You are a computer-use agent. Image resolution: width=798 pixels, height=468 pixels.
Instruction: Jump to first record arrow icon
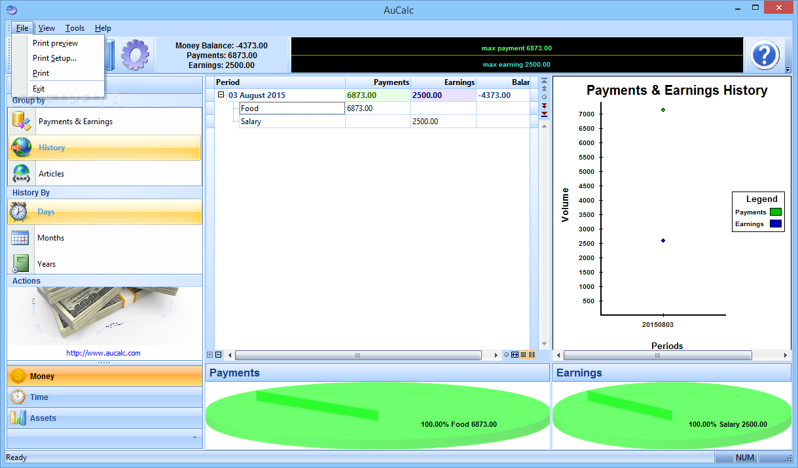tap(544, 80)
